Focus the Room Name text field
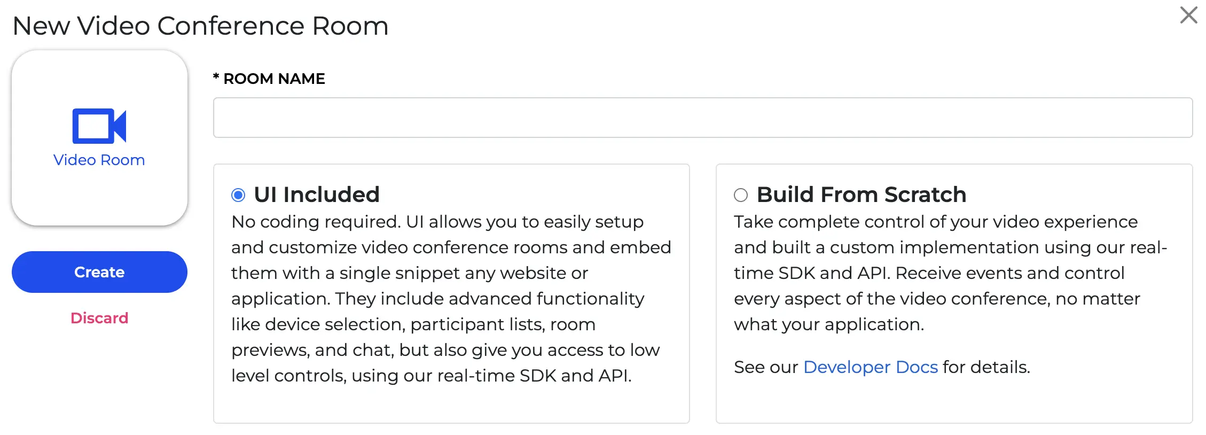Image resolution: width=1206 pixels, height=435 pixels. [703, 118]
